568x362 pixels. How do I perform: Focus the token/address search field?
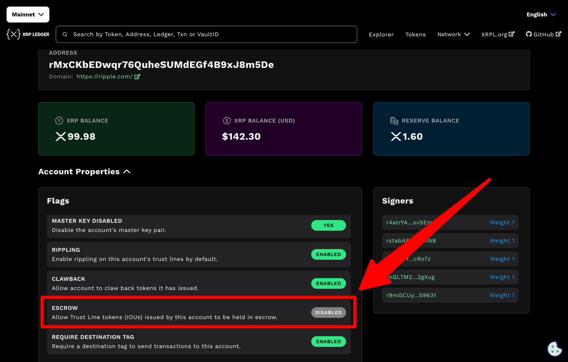206,34
